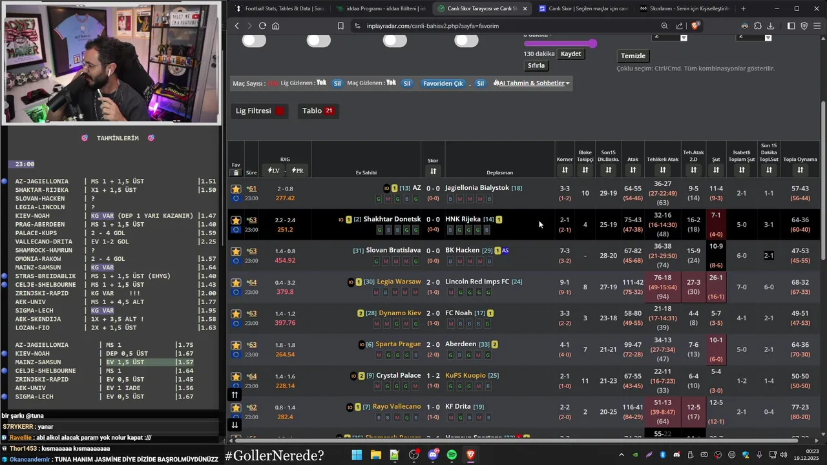Toggle favorite star for Shakhtar Donetsk row
827x465 pixels.
pos(236,220)
